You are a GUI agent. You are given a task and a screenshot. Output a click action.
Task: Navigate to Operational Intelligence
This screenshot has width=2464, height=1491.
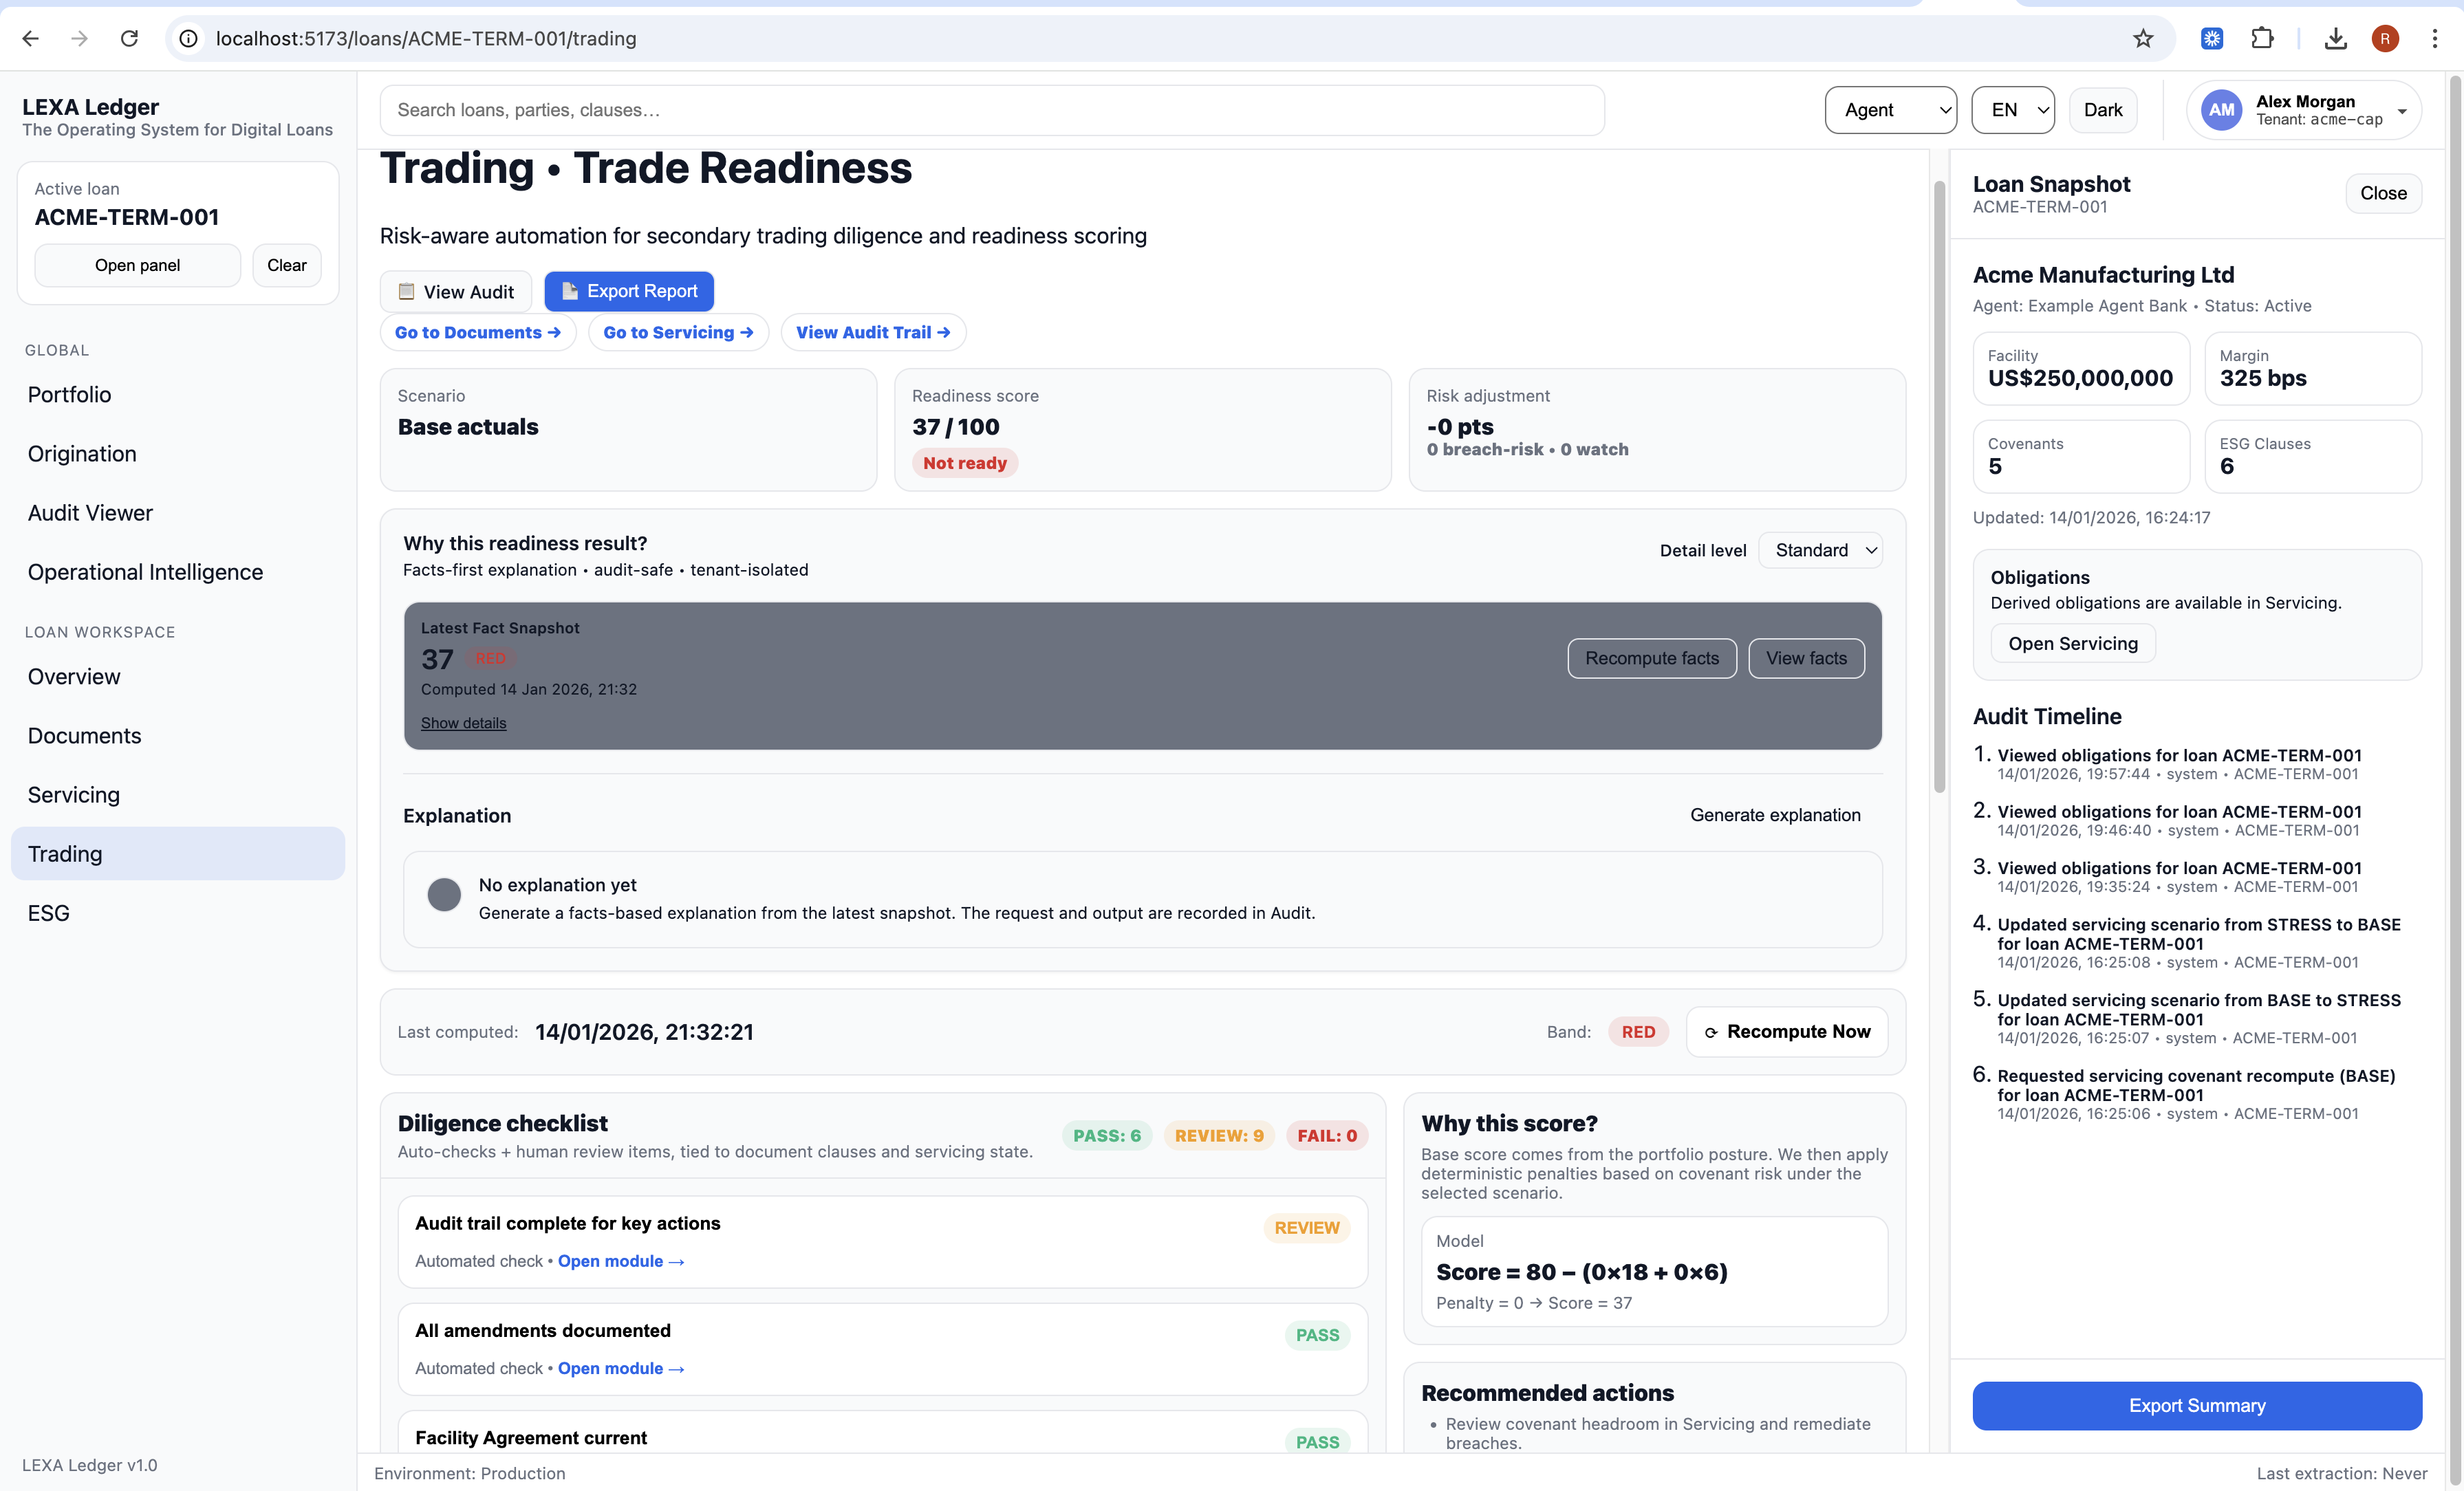[145, 572]
